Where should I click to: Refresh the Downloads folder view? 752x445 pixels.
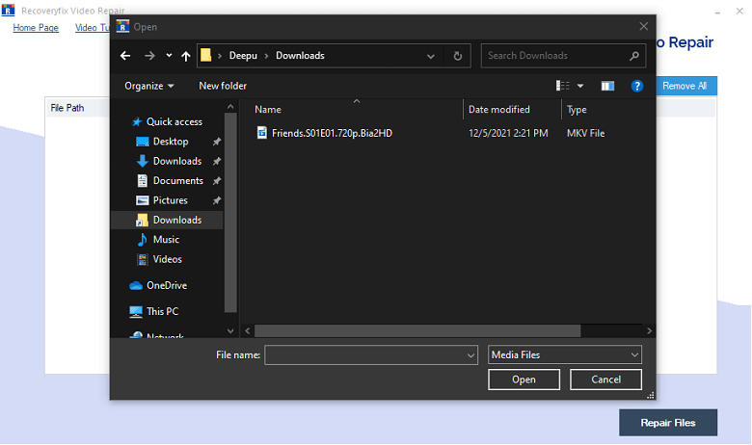pos(458,56)
